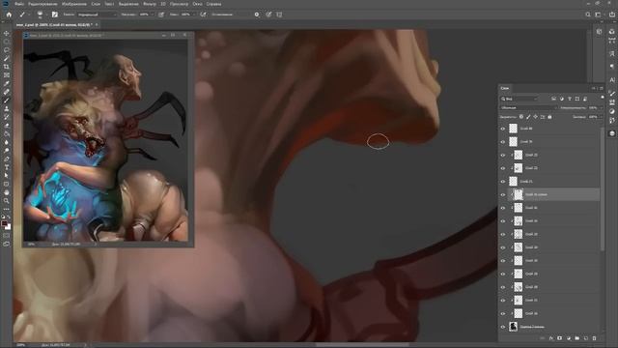618x348 pixels.
Task: Select the Type tool
Action: tap(7, 167)
